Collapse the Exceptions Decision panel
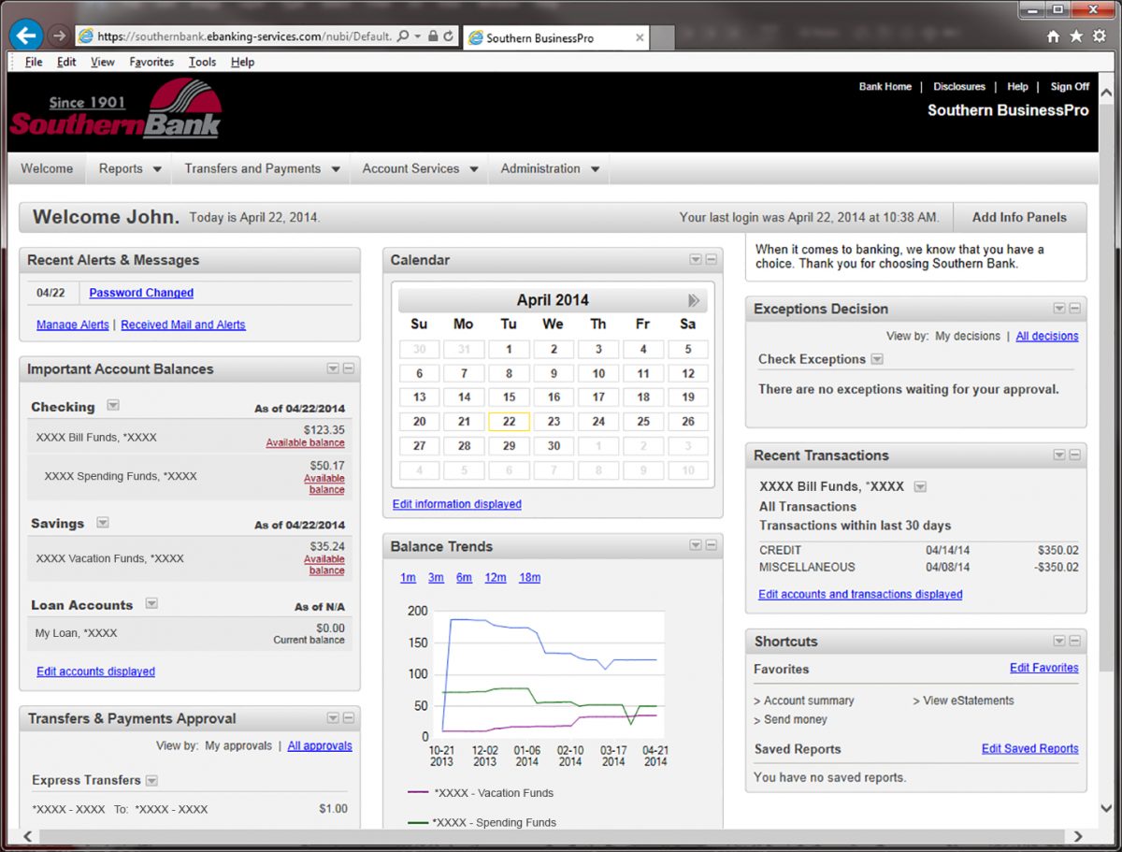Screen dimensions: 1122x852 [1074, 308]
